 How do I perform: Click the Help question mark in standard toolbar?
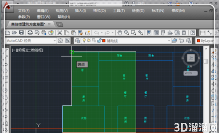coord(193,33)
